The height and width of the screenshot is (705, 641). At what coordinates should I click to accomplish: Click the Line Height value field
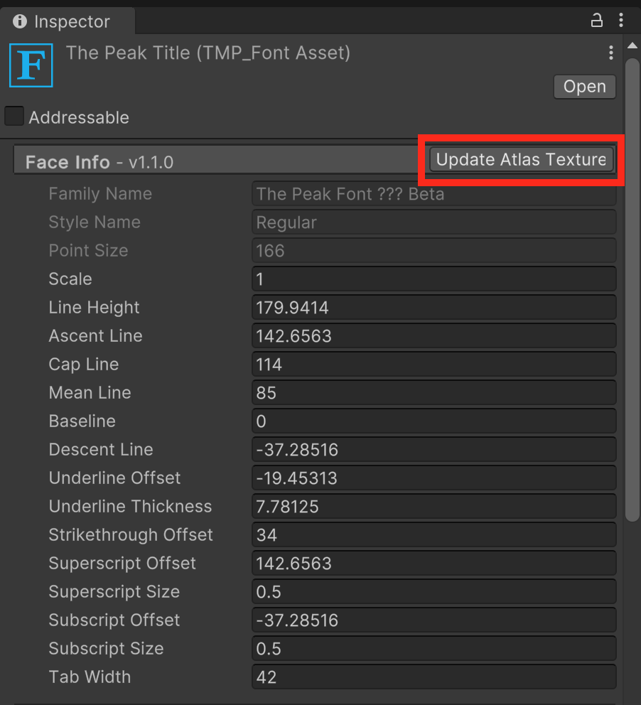tap(433, 307)
